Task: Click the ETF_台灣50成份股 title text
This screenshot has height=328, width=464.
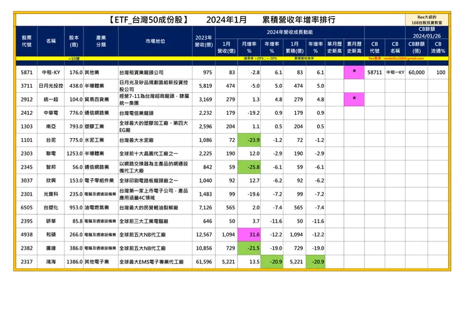Action: [149, 20]
